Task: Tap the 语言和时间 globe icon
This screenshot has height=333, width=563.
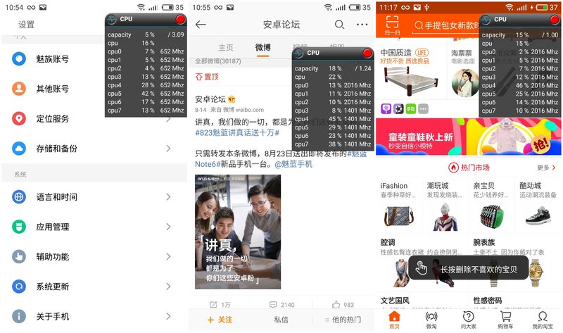Action: [x=19, y=197]
